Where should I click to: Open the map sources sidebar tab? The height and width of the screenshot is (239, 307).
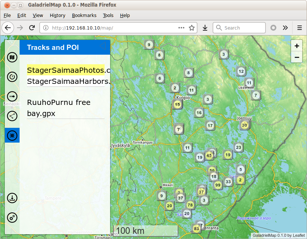click(12, 57)
